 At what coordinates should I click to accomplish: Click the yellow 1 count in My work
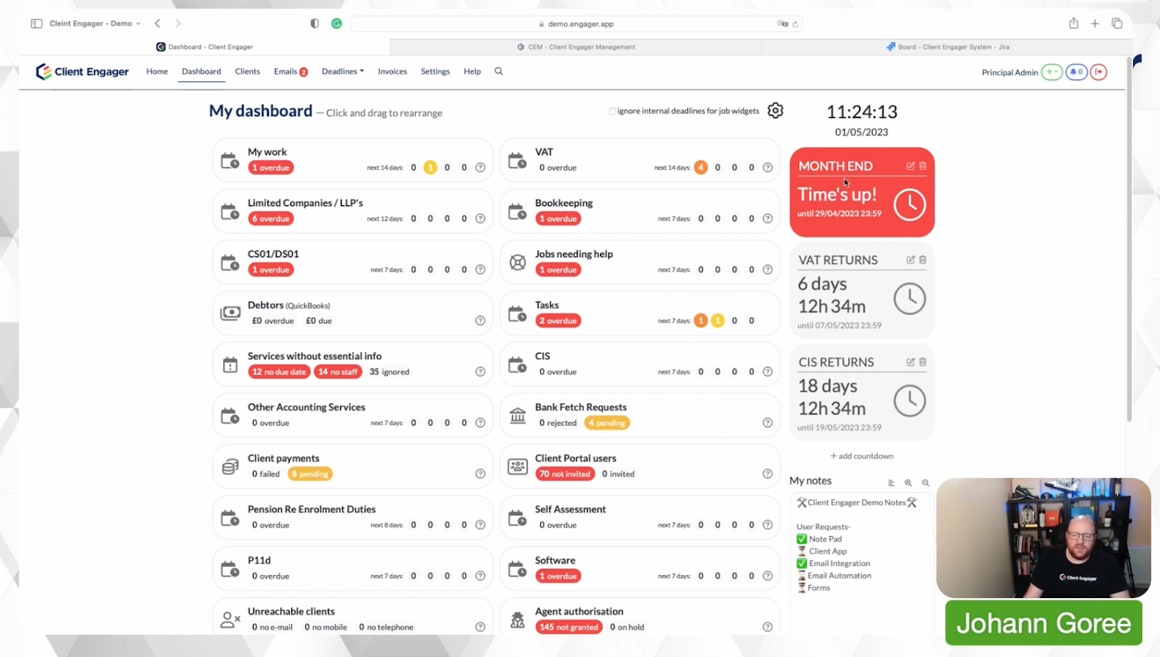point(430,168)
